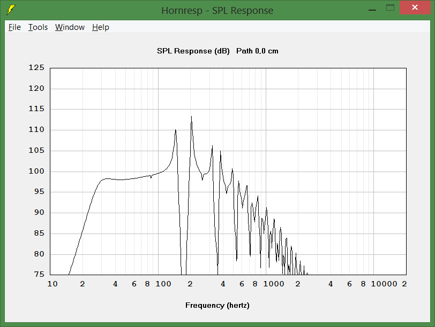The height and width of the screenshot is (327, 435).
Task: Click the tallest SPL peak near 200 Hz
Action: click(191, 116)
